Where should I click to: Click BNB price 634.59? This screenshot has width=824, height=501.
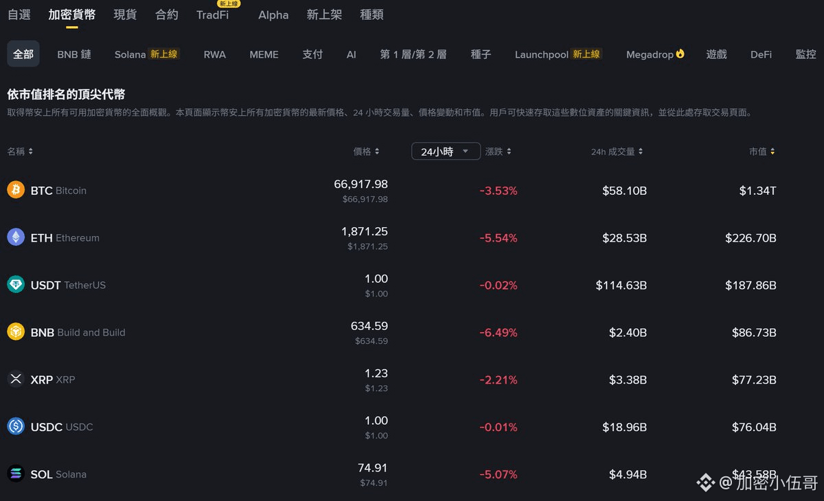(x=369, y=326)
